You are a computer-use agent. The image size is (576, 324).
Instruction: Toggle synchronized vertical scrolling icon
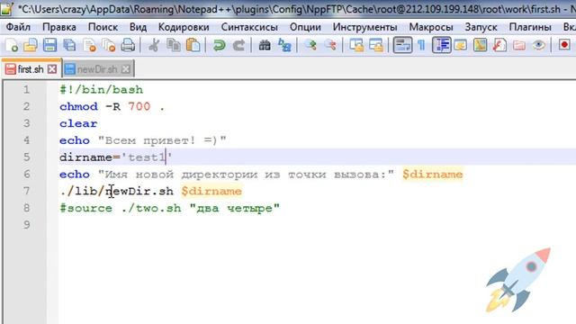pyautogui.click(x=356, y=46)
